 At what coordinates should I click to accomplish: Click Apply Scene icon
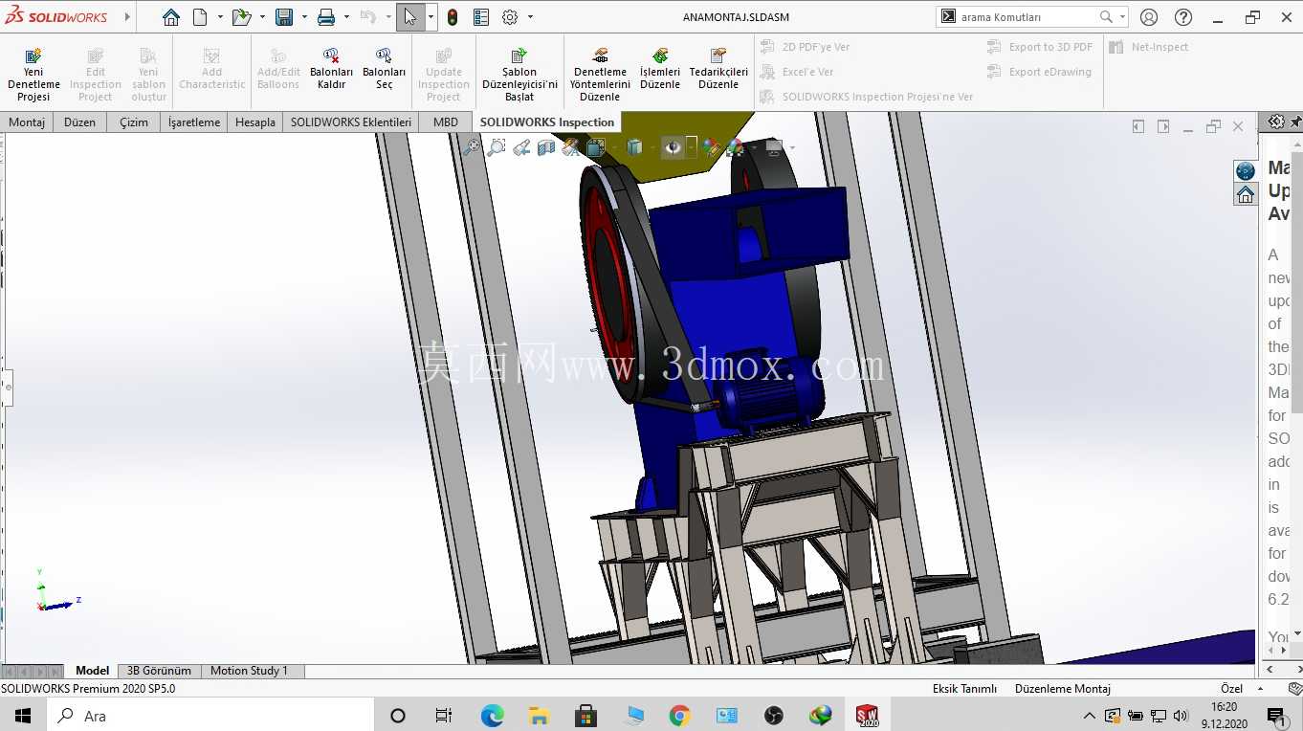(735, 147)
